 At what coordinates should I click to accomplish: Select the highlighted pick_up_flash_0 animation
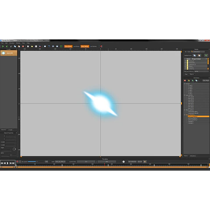199,116
